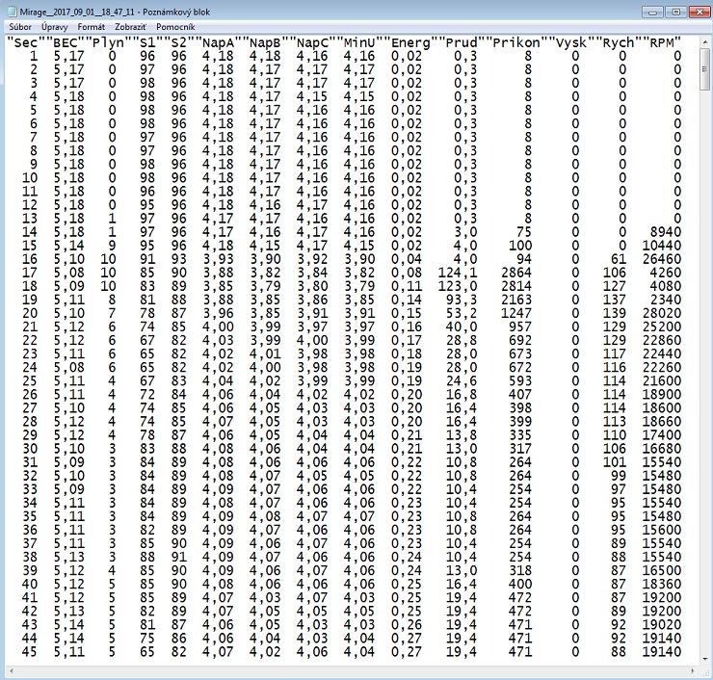
Task: Click NapA value 3,96 in row 20
Action: pyautogui.click(x=218, y=313)
